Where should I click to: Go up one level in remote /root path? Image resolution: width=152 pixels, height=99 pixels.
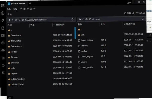click(83, 19)
